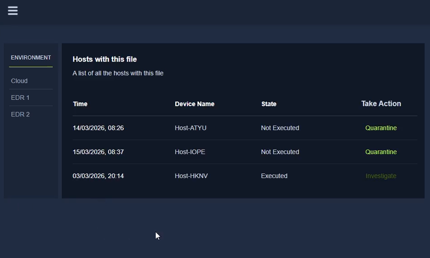
Task: Click the 03/03/2026, 20:14 timestamp
Action: [x=98, y=176]
